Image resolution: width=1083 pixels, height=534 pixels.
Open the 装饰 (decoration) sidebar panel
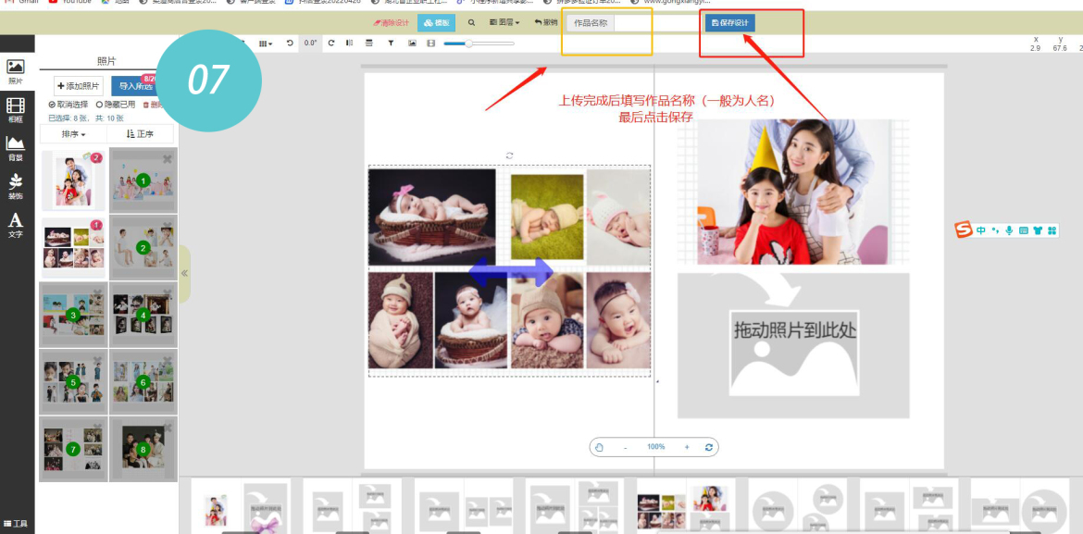[x=15, y=185]
